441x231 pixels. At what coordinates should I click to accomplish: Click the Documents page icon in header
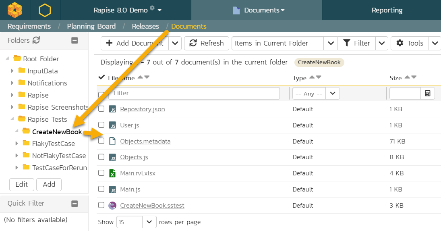pos(236,10)
